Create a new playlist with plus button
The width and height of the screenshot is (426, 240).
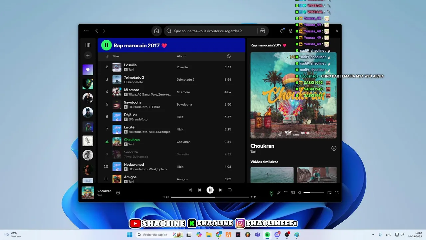(x=88, y=55)
